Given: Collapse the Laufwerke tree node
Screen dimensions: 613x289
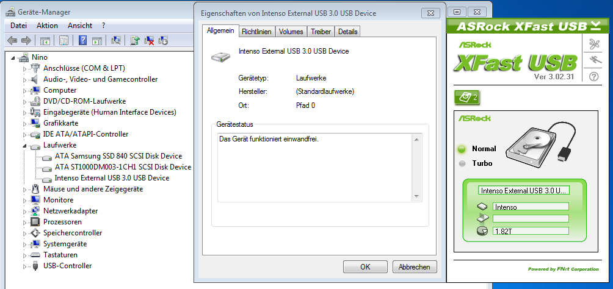Looking at the screenshot, I should (24, 146).
